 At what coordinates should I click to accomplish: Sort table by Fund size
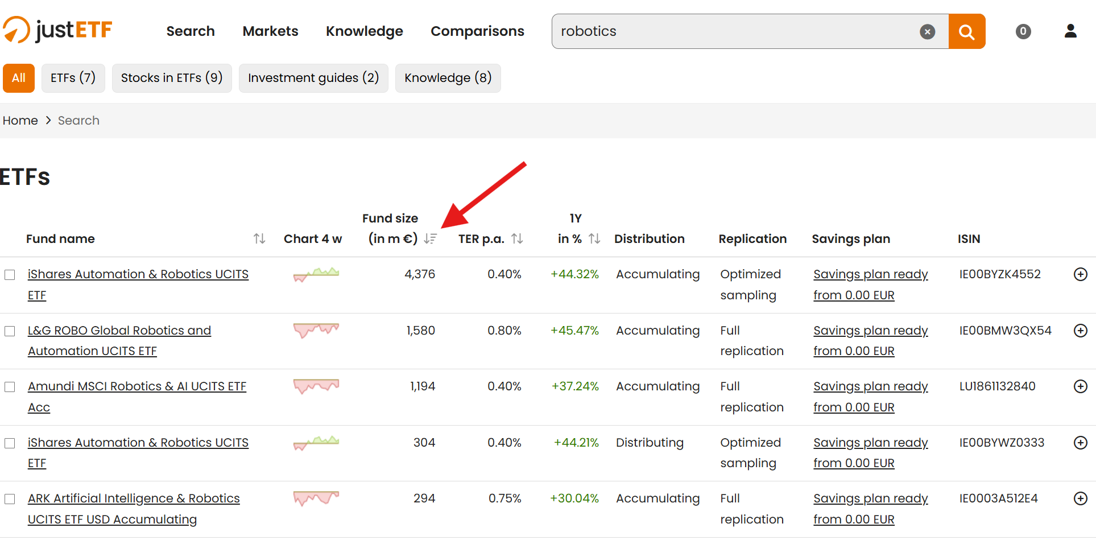pyautogui.click(x=431, y=239)
